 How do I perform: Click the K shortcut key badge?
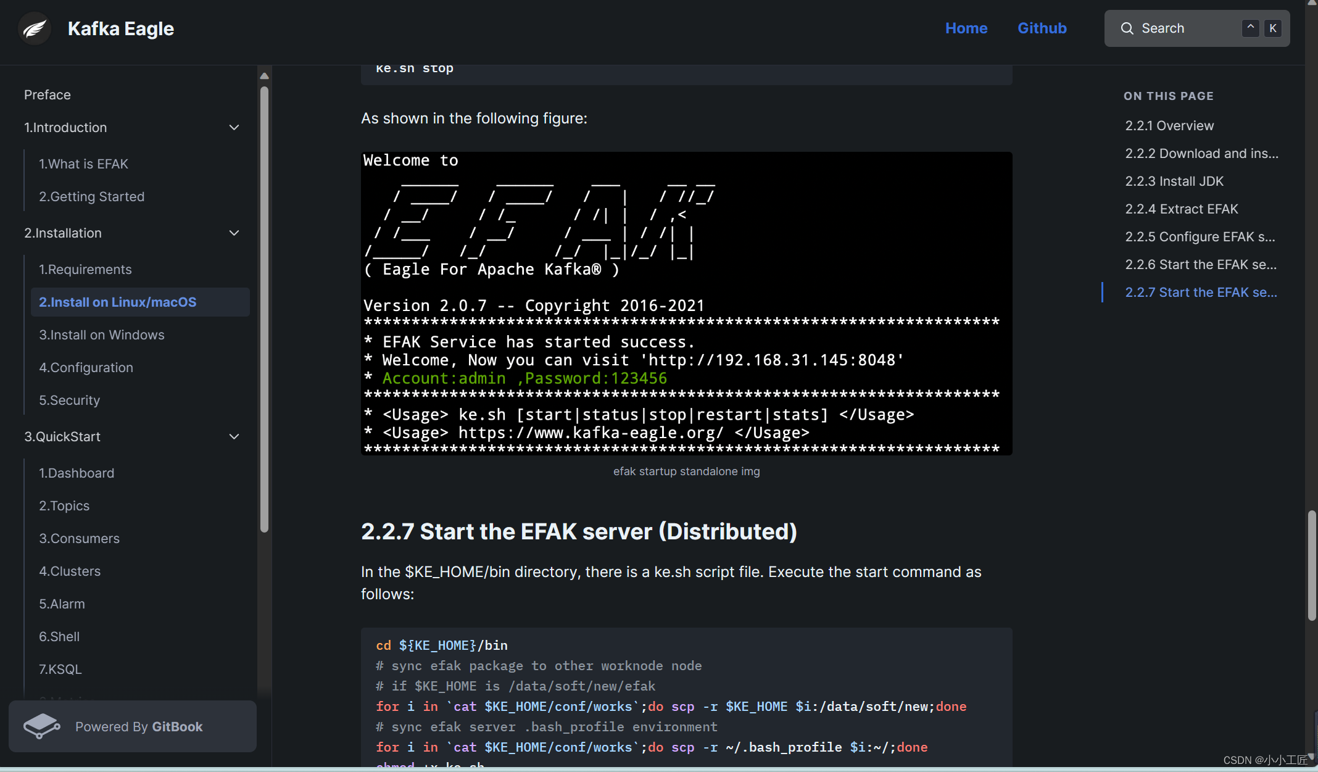click(x=1273, y=28)
